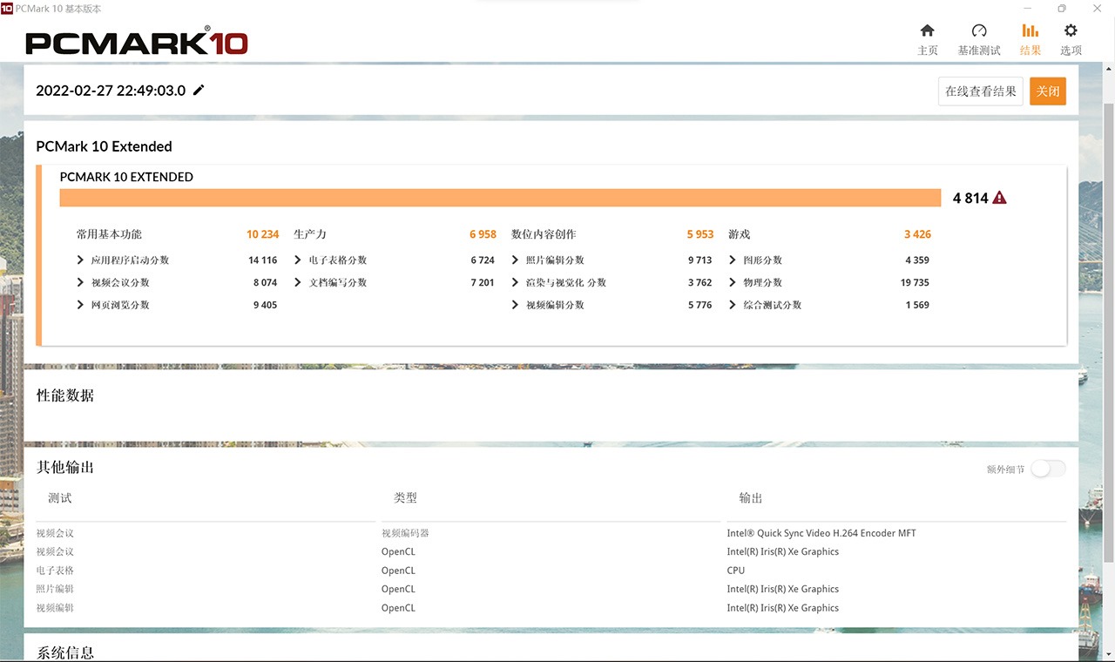Click the 常用基本功能 category label
The image size is (1115, 662).
click(x=109, y=234)
